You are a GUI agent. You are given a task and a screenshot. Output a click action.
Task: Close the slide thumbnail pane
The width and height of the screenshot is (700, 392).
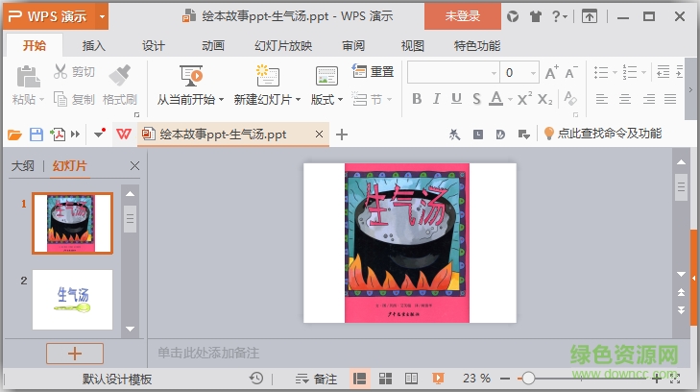pyautogui.click(x=134, y=166)
